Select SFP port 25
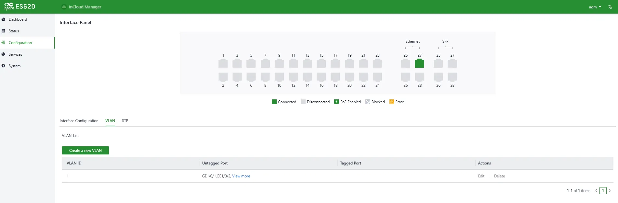Viewport: 618px width, 203px height. [x=438, y=63]
